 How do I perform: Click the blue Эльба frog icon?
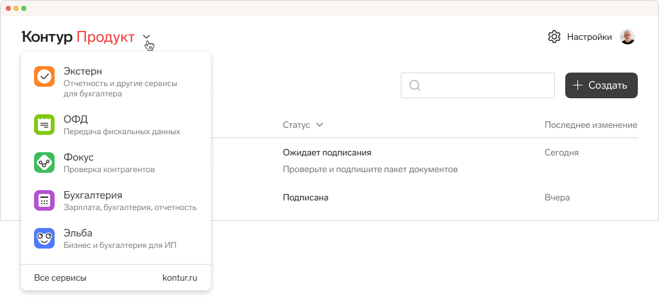(44, 238)
